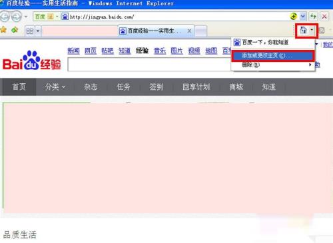
Task: Open the Favorites star icon
Action: click(3, 30)
